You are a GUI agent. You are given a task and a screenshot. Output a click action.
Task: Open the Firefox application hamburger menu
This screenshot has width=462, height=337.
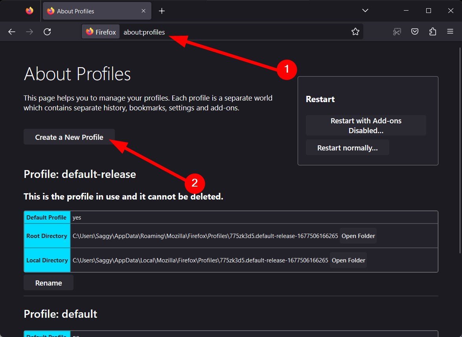(450, 32)
